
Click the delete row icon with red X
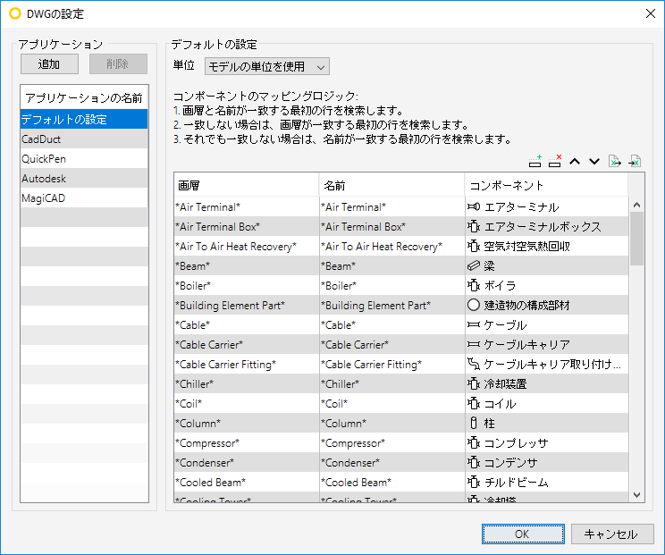[x=555, y=161]
